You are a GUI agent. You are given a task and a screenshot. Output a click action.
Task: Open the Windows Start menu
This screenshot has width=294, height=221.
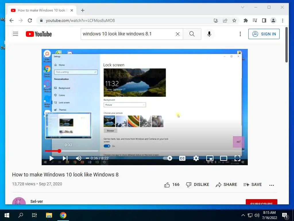[x=7, y=215]
